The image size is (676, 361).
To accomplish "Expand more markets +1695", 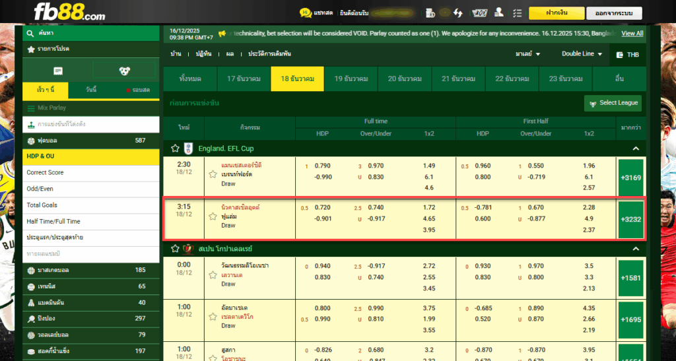I will [x=630, y=319].
